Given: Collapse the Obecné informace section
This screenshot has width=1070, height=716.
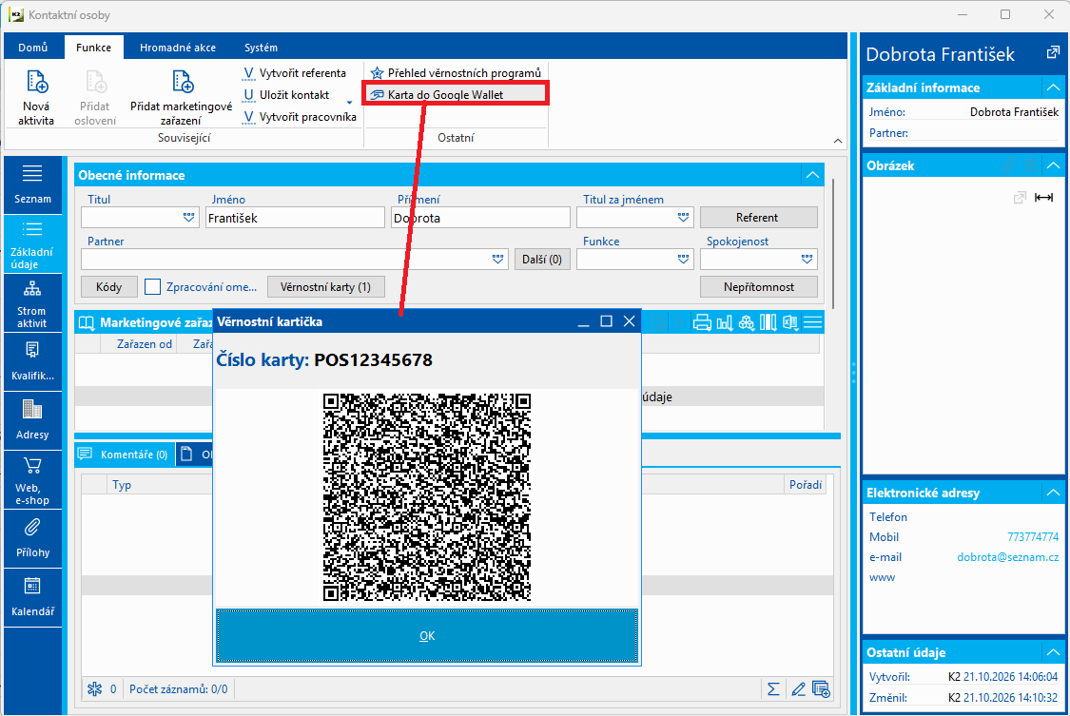Looking at the screenshot, I should click(812, 175).
